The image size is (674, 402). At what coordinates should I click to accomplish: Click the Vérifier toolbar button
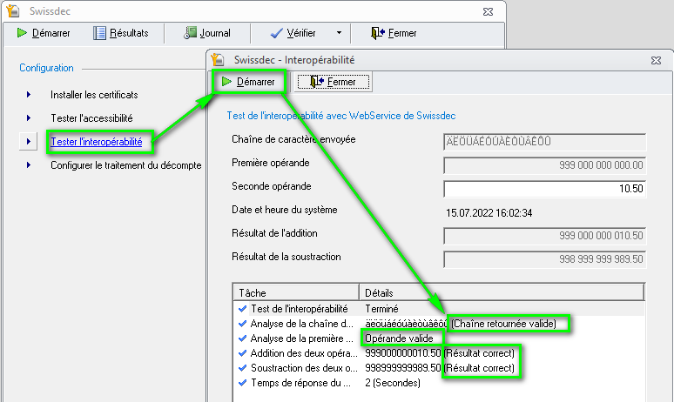(x=293, y=33)
